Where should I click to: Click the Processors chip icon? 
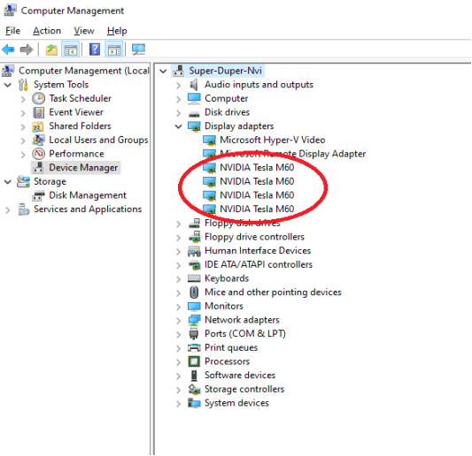[x=194, y=361]
